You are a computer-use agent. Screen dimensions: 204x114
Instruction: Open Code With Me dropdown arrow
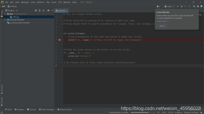point(160,6)
